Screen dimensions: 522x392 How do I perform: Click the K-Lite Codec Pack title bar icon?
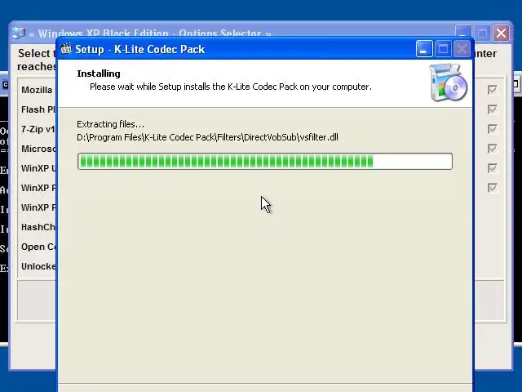pos(66,49)
